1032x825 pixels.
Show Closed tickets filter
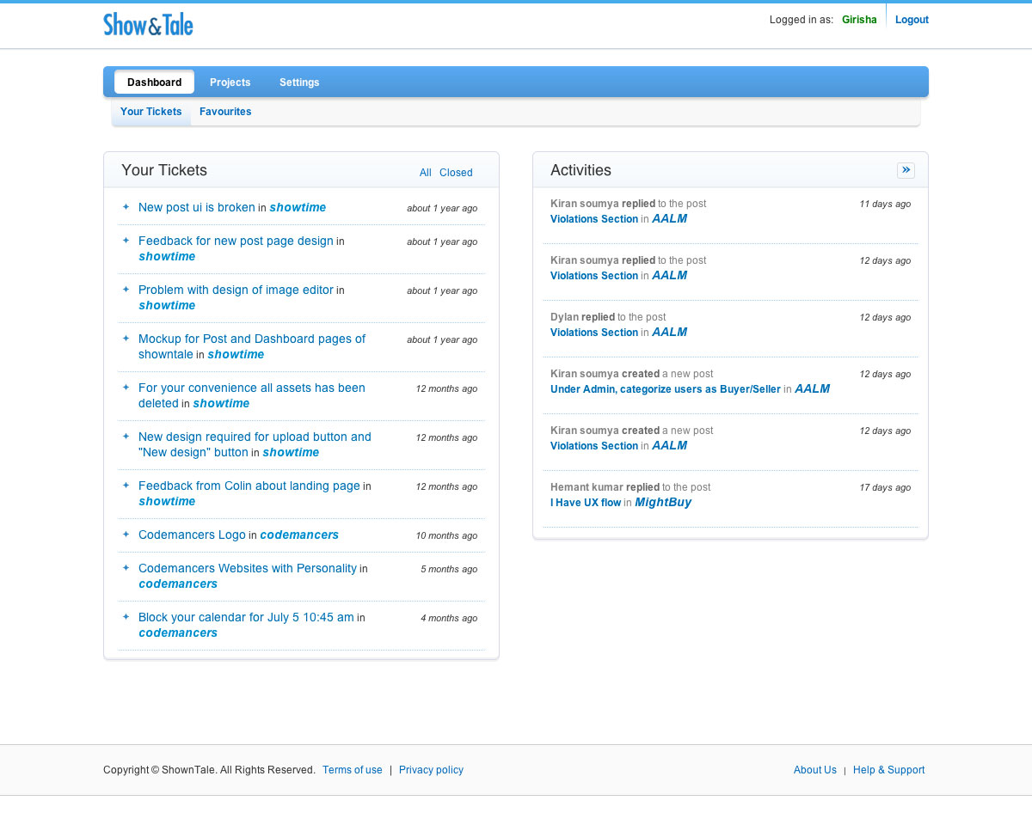[x=456, y=173]
